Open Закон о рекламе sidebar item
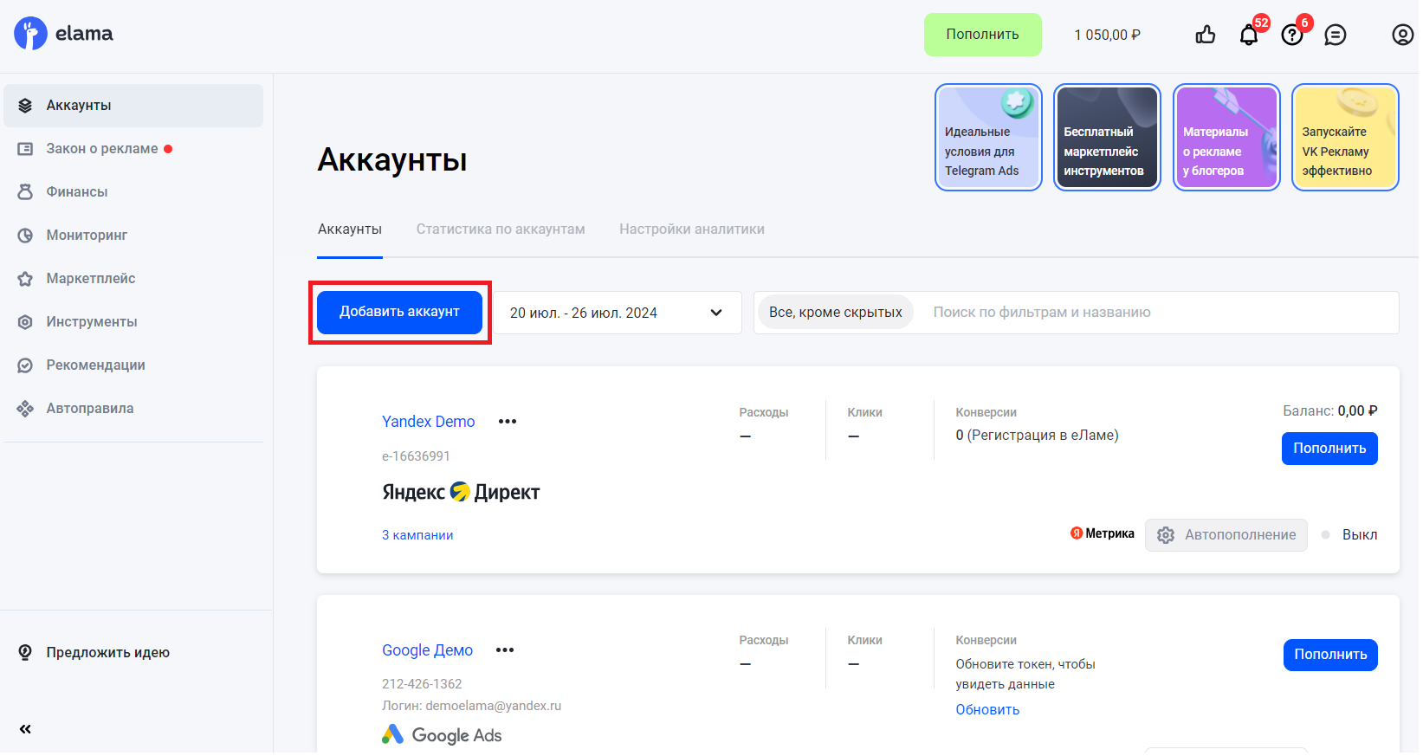This screenshot has height=756, width=1423. pos(133,149)
